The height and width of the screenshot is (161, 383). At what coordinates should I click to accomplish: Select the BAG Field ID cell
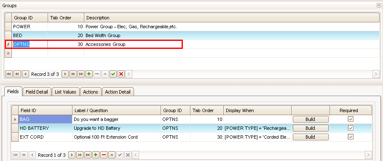pos(45,119)
